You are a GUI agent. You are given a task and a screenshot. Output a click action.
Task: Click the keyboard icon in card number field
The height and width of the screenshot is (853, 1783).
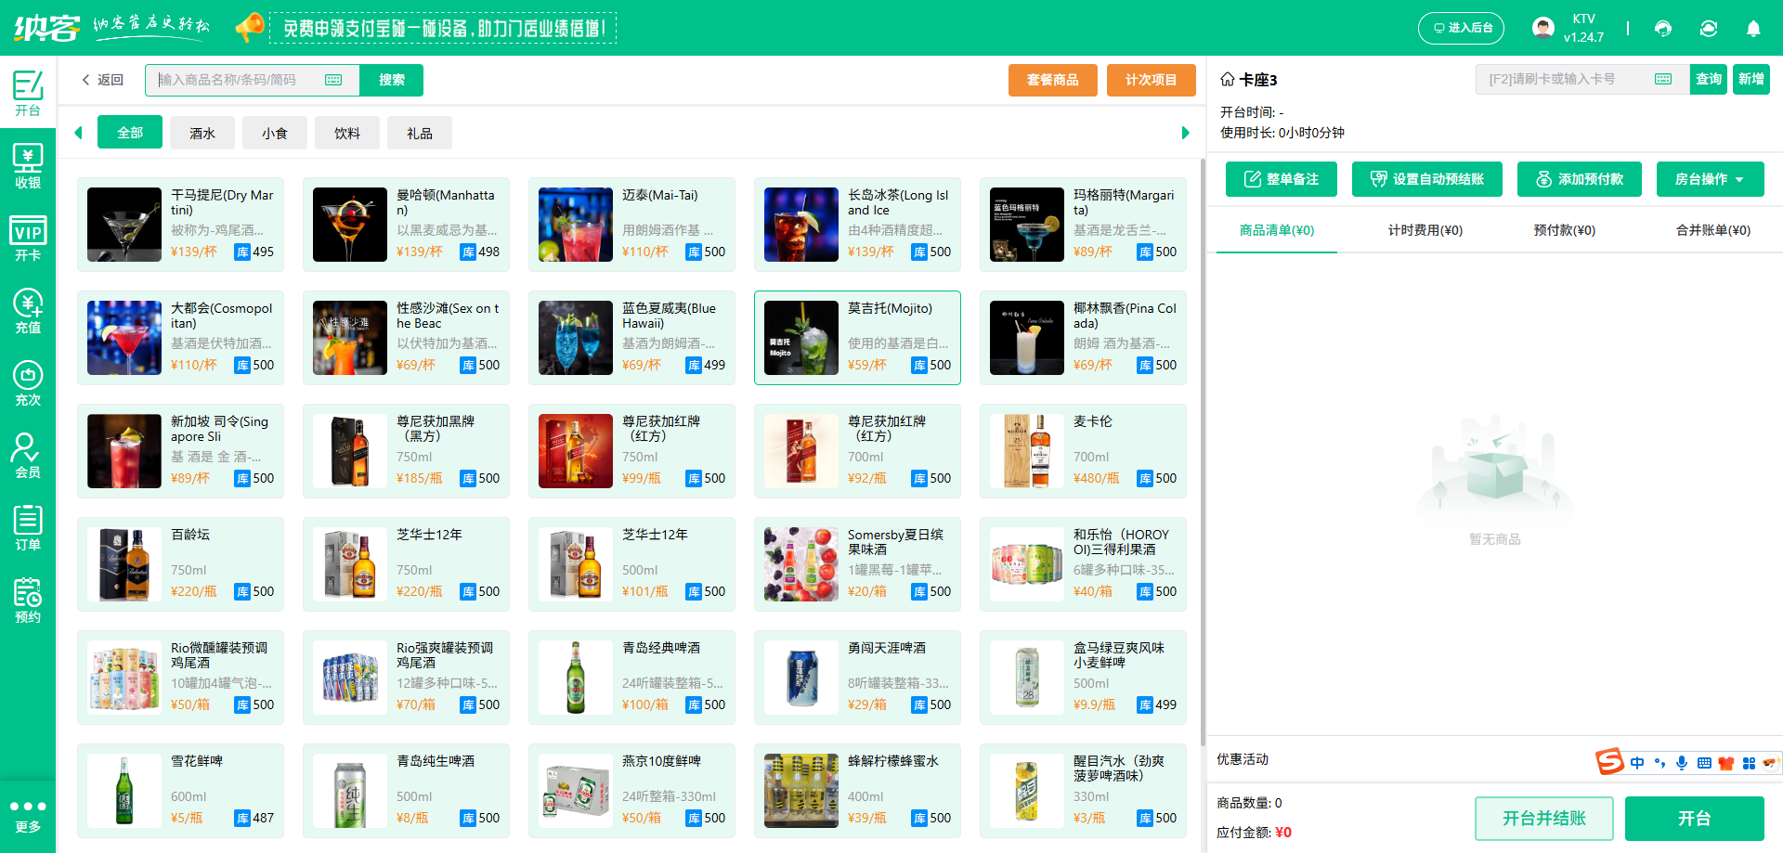[x=1663, y=79]
